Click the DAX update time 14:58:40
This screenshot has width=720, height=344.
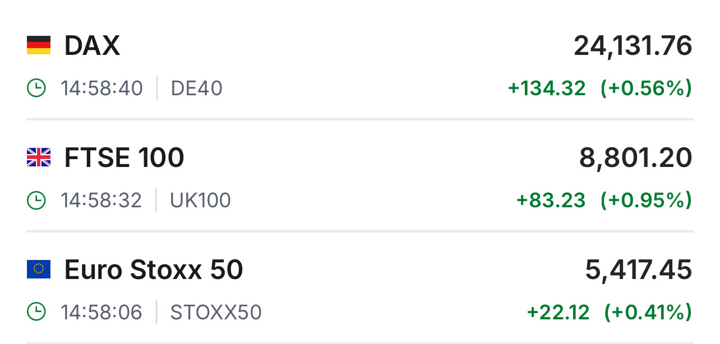point(102,89)
